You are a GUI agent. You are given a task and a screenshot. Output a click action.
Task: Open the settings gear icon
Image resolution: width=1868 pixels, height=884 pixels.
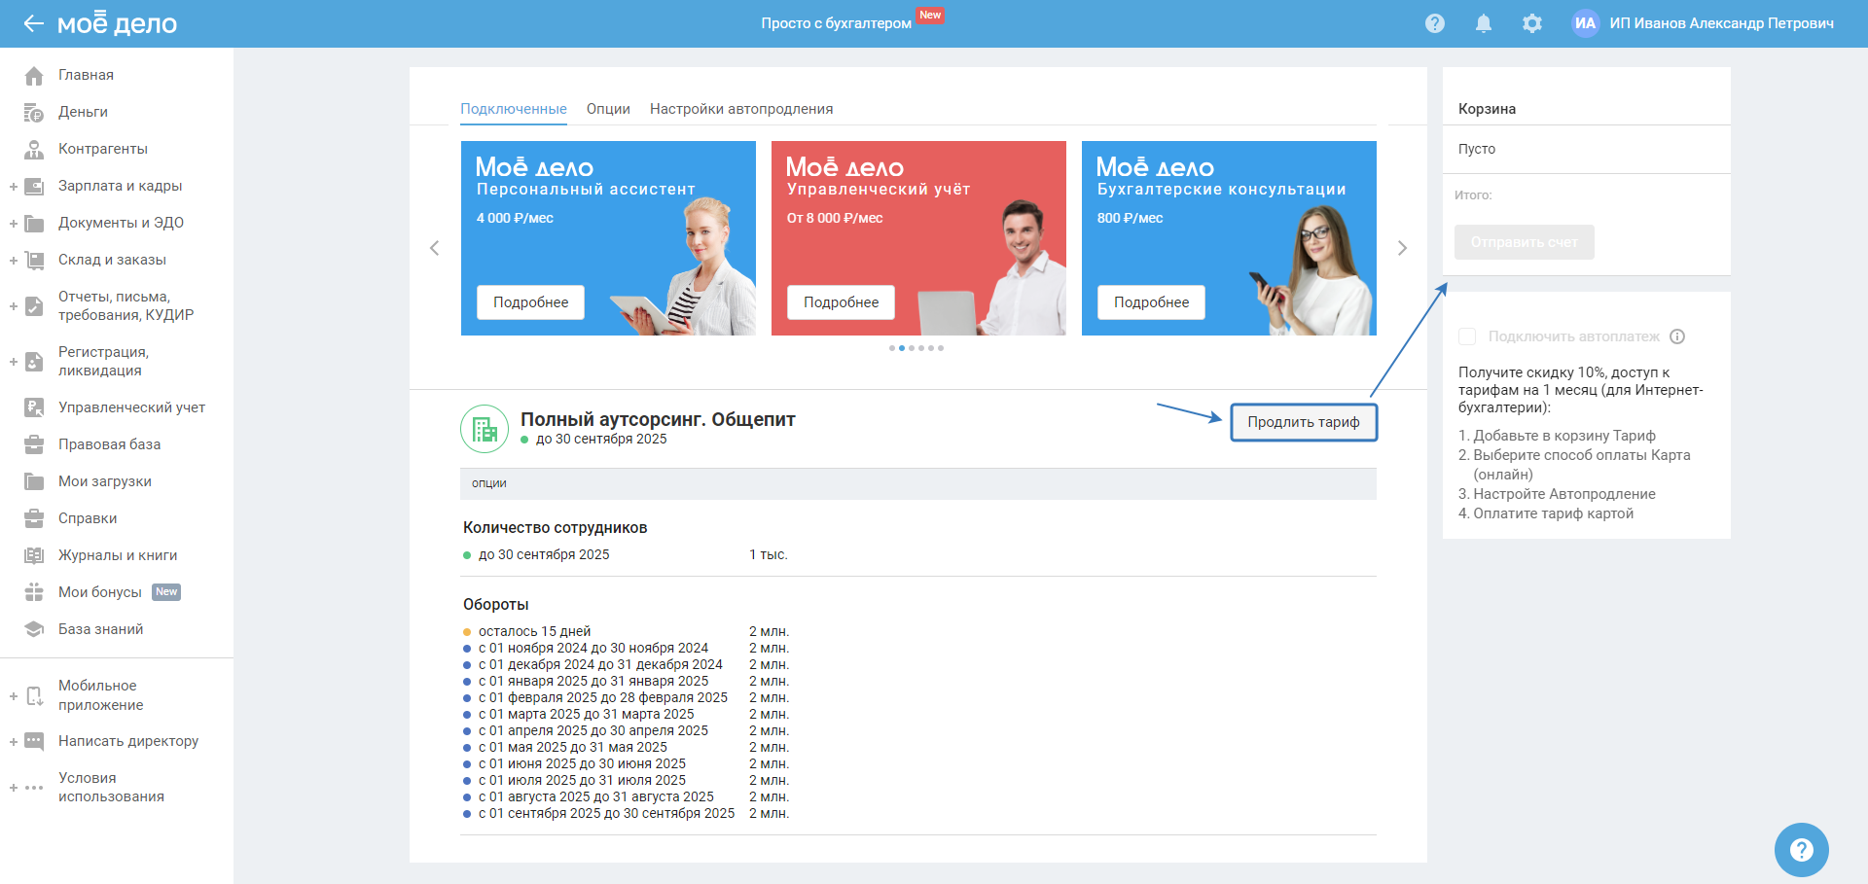pyautogui.click(x=1532, y=23)
